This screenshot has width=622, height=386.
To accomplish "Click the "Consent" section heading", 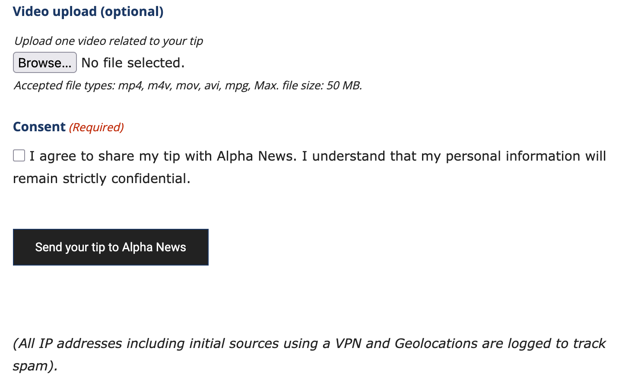I will click(x=39, y=127).
